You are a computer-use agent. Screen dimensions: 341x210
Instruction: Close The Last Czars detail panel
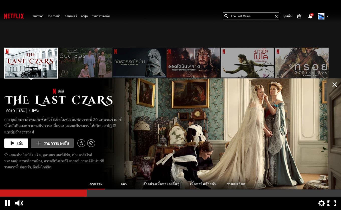click(334, 85)
